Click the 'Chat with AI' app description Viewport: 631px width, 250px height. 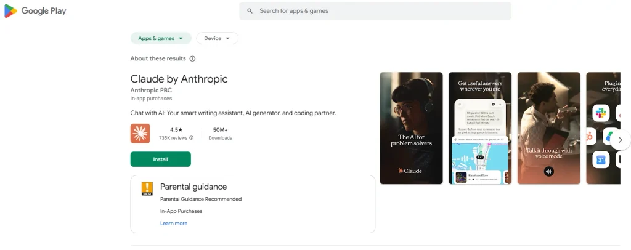click(233, 113)
